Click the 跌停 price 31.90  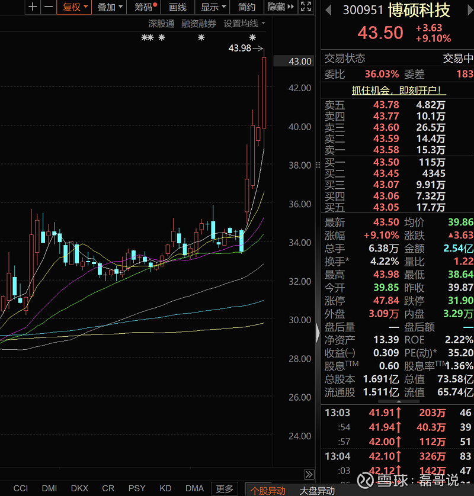461,301
